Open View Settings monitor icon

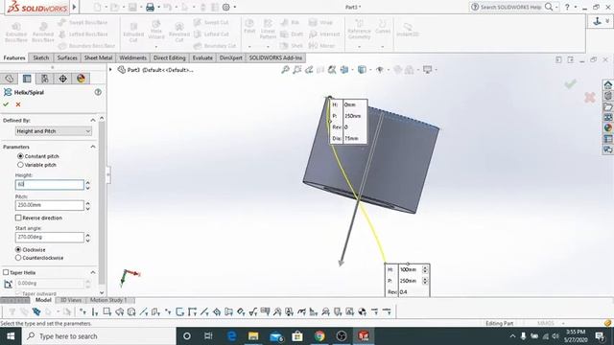click(x=427, y=70)
